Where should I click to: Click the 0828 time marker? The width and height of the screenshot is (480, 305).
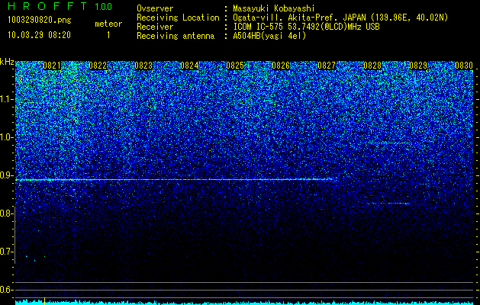(x=372, y=66)
